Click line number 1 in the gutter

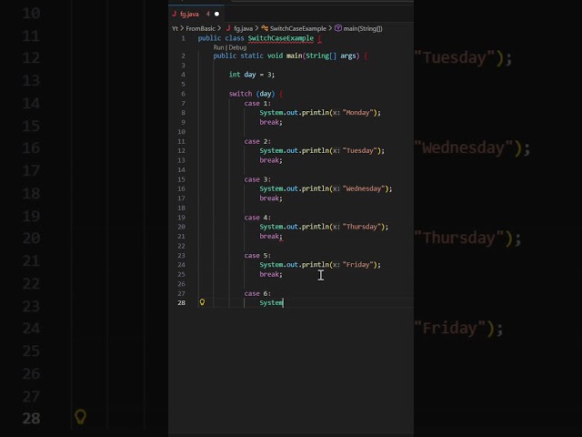pyautogui.click(x=183, y=38)
